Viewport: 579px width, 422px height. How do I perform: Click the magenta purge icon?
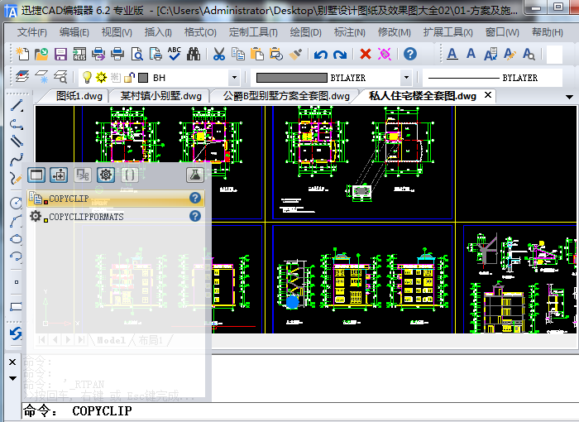click(x=385, y=54)
